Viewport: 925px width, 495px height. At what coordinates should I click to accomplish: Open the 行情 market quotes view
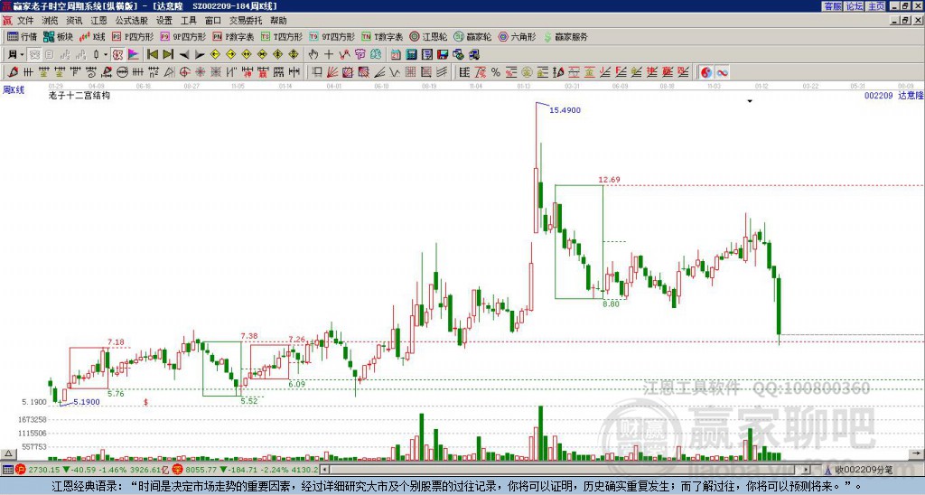22,36
